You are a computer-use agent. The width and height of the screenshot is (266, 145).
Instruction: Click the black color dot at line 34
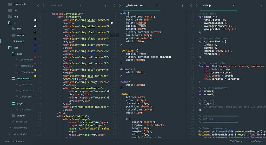click(x=35, y=39)
